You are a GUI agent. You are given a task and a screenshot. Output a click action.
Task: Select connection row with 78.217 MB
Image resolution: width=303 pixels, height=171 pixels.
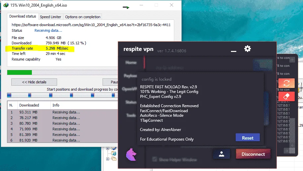[63, 118]
